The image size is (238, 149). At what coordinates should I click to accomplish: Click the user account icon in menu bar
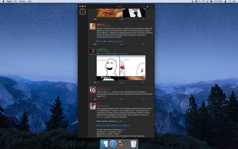click(x=226, y=1)
